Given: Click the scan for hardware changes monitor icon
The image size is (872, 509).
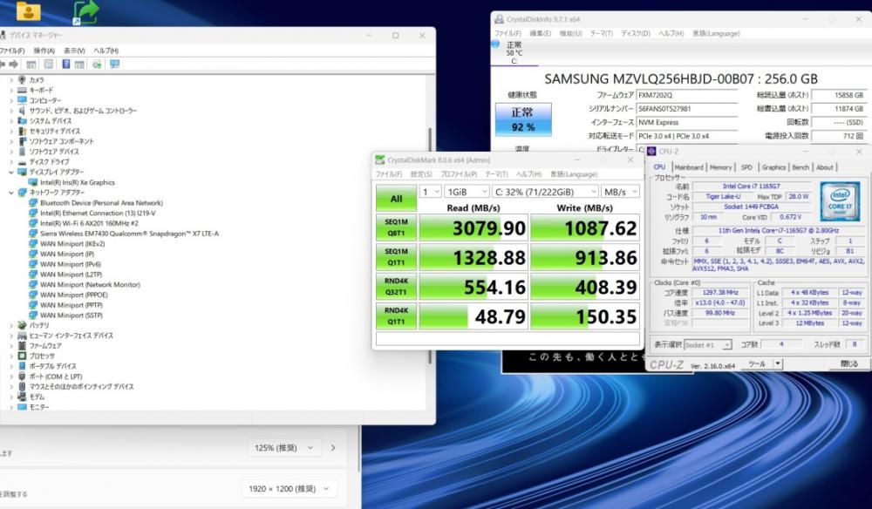Looking at the screenshot, I should 114,64.
